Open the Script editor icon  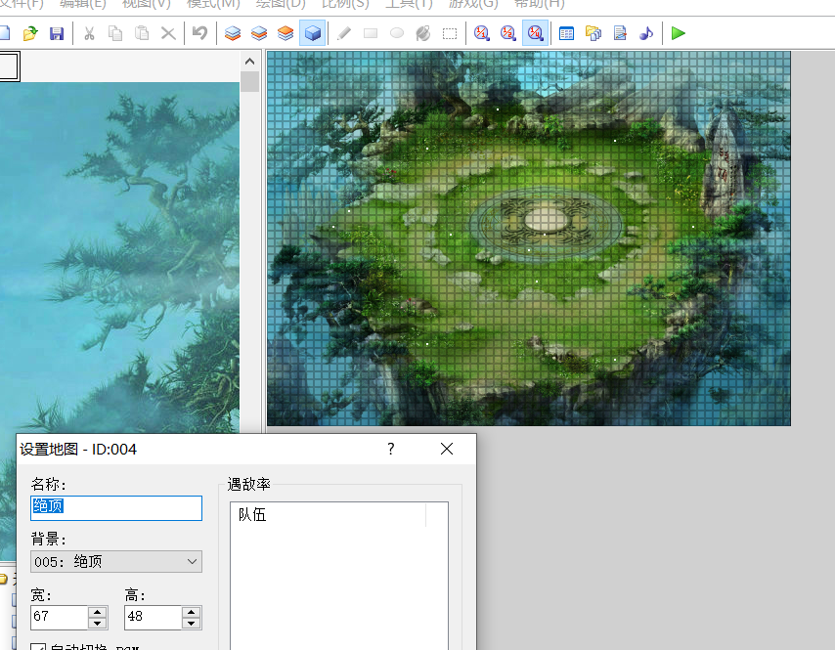pos(620,33)
